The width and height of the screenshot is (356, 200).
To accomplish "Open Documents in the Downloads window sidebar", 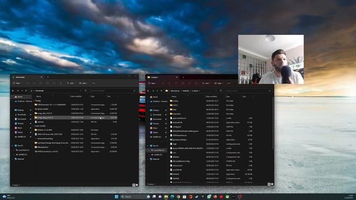I will pos(21,119).
